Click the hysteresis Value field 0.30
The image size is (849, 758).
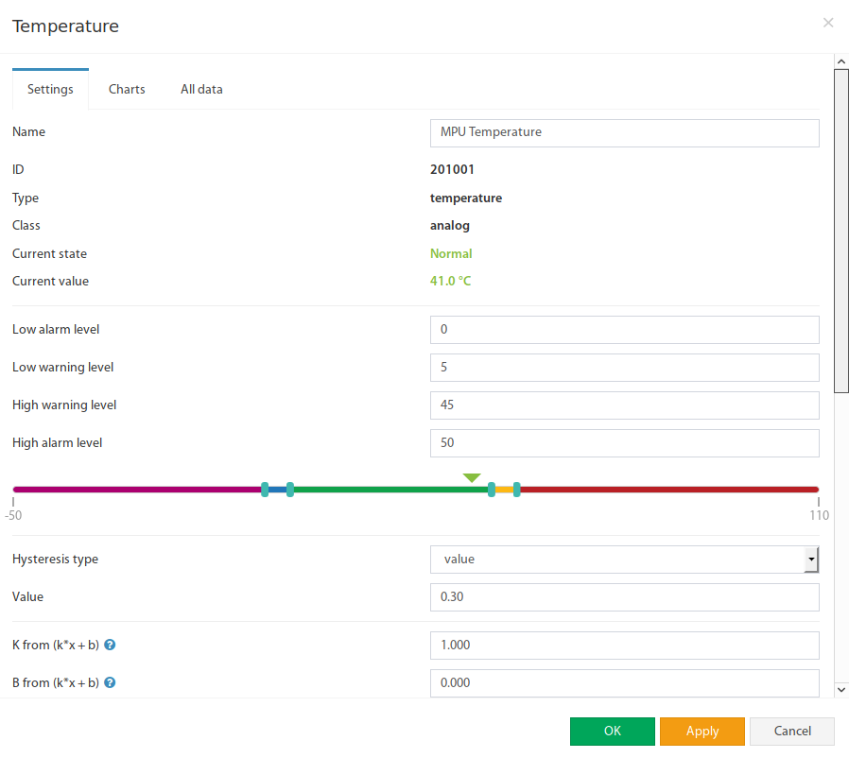(624, 597)
